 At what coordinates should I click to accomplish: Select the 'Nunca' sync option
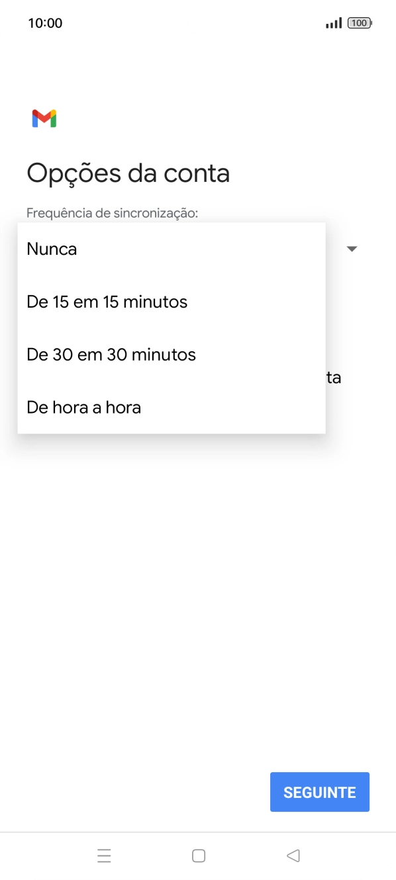(52, 249)
